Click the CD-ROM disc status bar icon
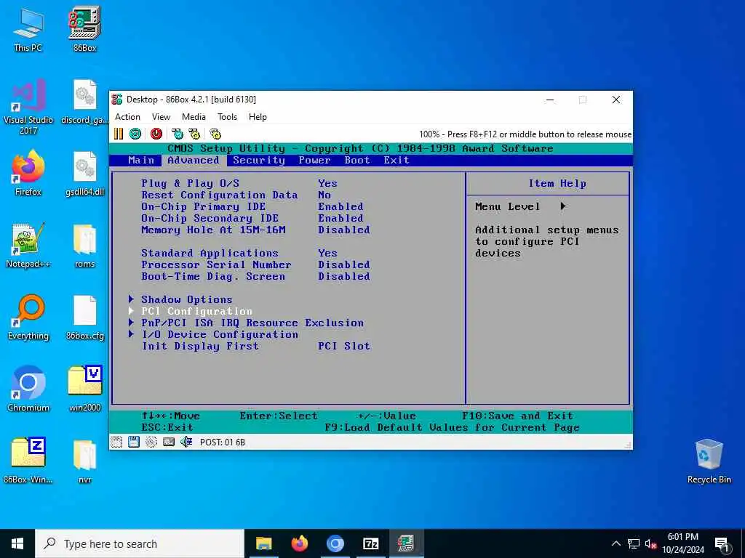Viewport: 745px width, 558px height. coord(151,442)
